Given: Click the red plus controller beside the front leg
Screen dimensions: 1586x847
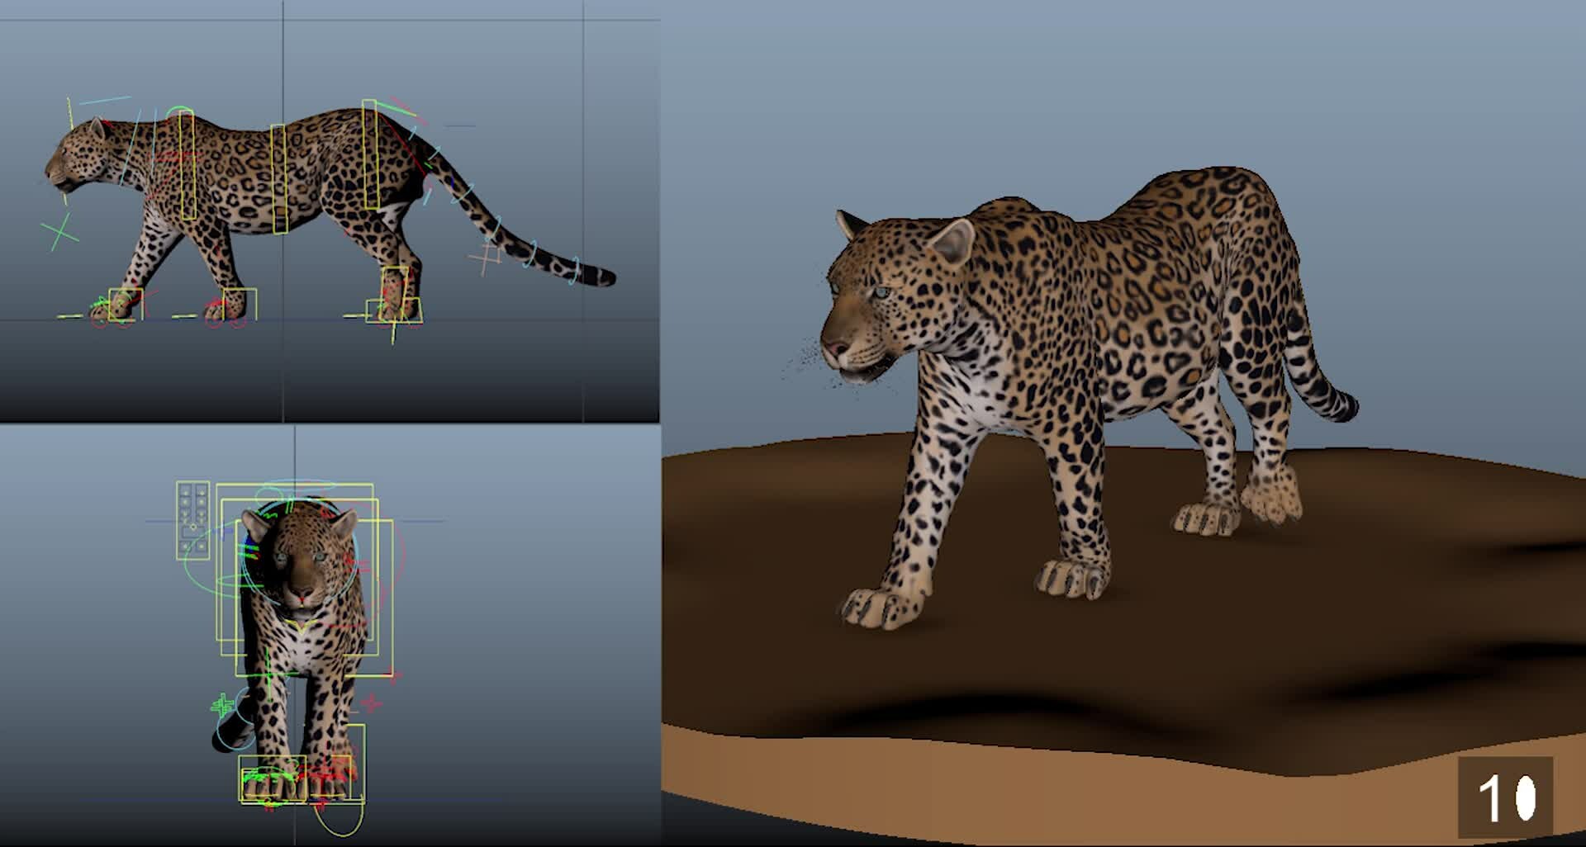Looking at the screenshot, I should coord(372,702).
